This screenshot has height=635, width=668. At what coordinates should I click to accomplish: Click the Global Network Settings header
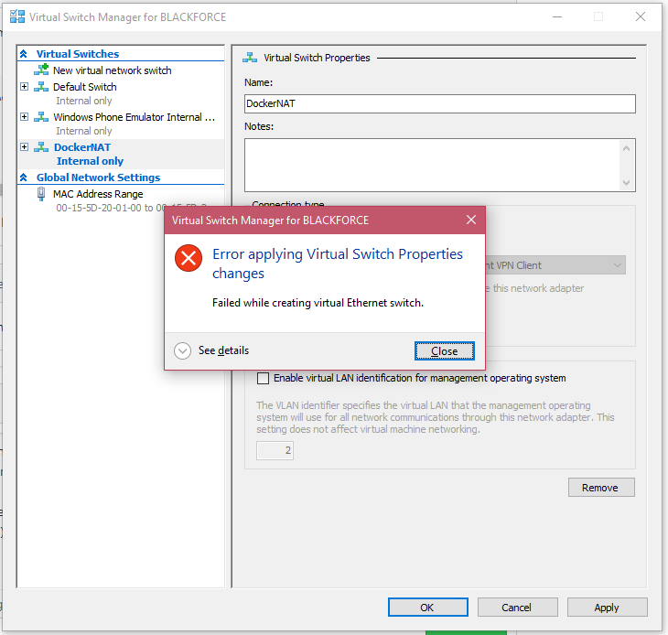coord(98,178)
